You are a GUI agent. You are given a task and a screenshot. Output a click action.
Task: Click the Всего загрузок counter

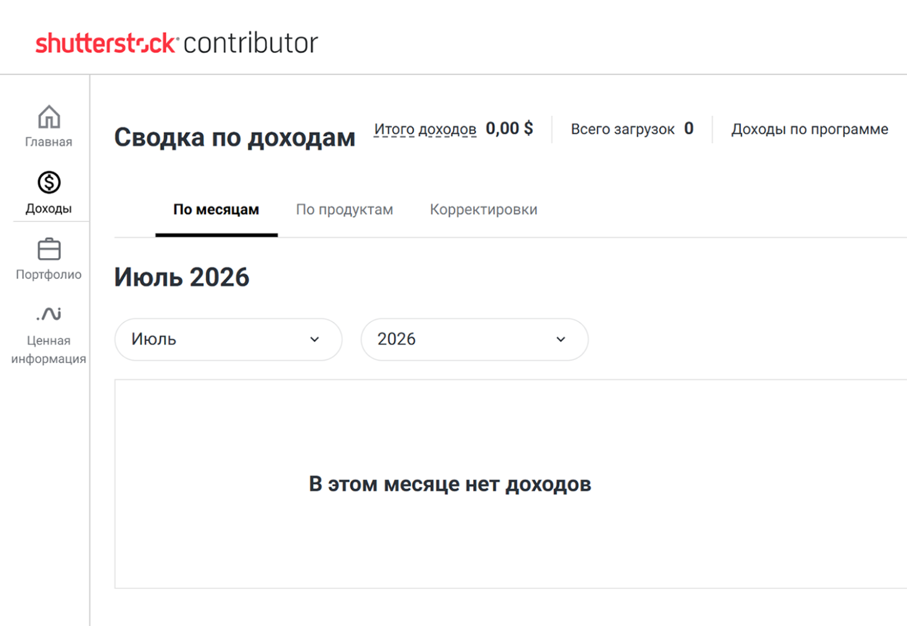click(x=632, y=129)
